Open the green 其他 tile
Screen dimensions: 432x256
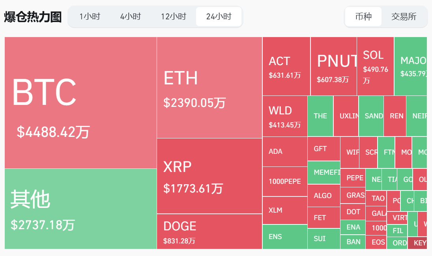coord(80,209)
